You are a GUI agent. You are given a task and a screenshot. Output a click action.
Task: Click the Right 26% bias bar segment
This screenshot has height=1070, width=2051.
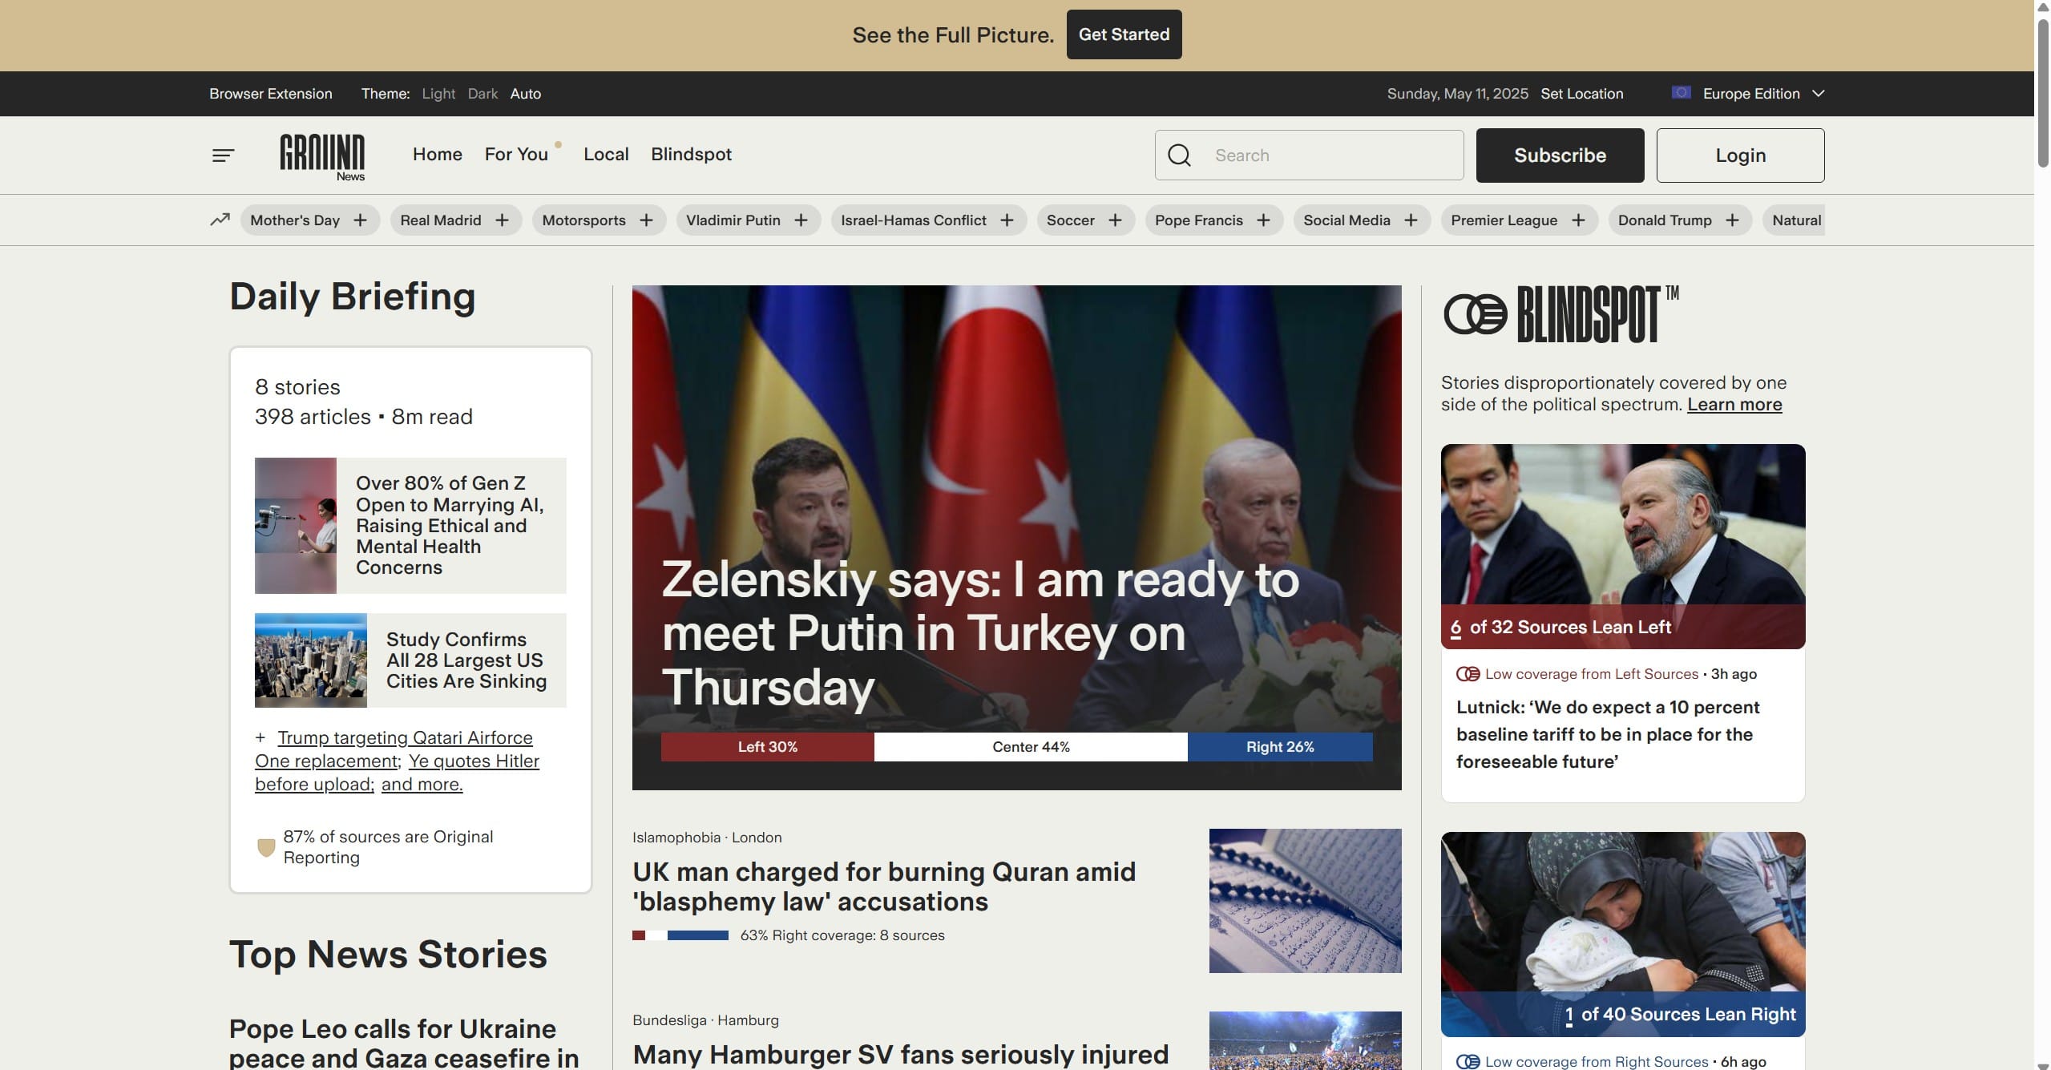[1280, 747]
